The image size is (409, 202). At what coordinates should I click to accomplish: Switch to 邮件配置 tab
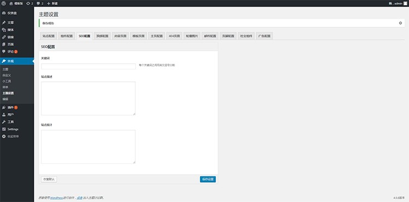click(210, 36)
